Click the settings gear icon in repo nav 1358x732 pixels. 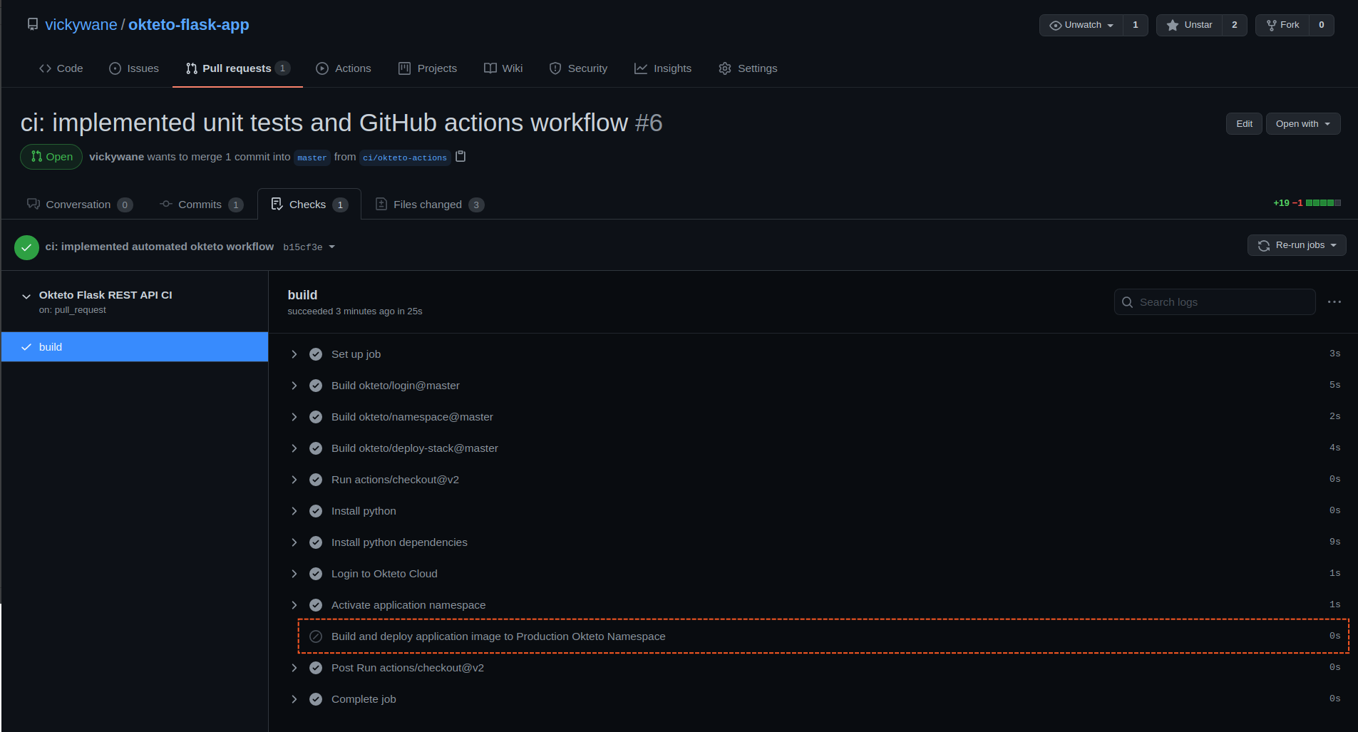click(725, 68)
